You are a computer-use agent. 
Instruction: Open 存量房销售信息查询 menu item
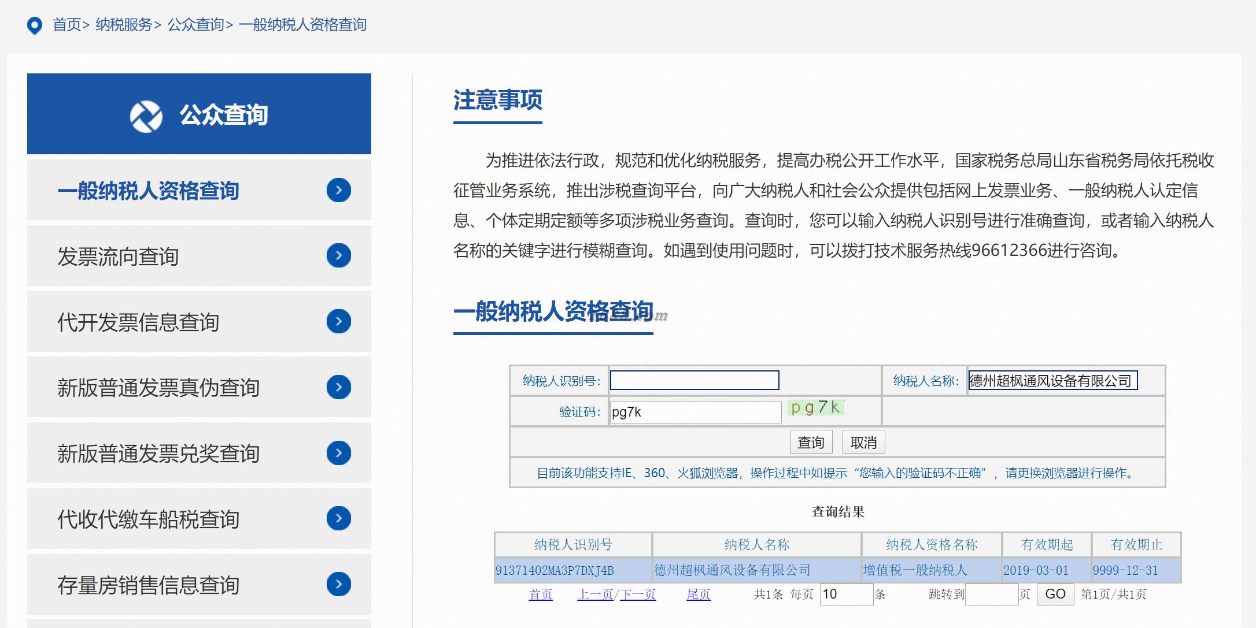pyautogui.click(x=148, y=585)
